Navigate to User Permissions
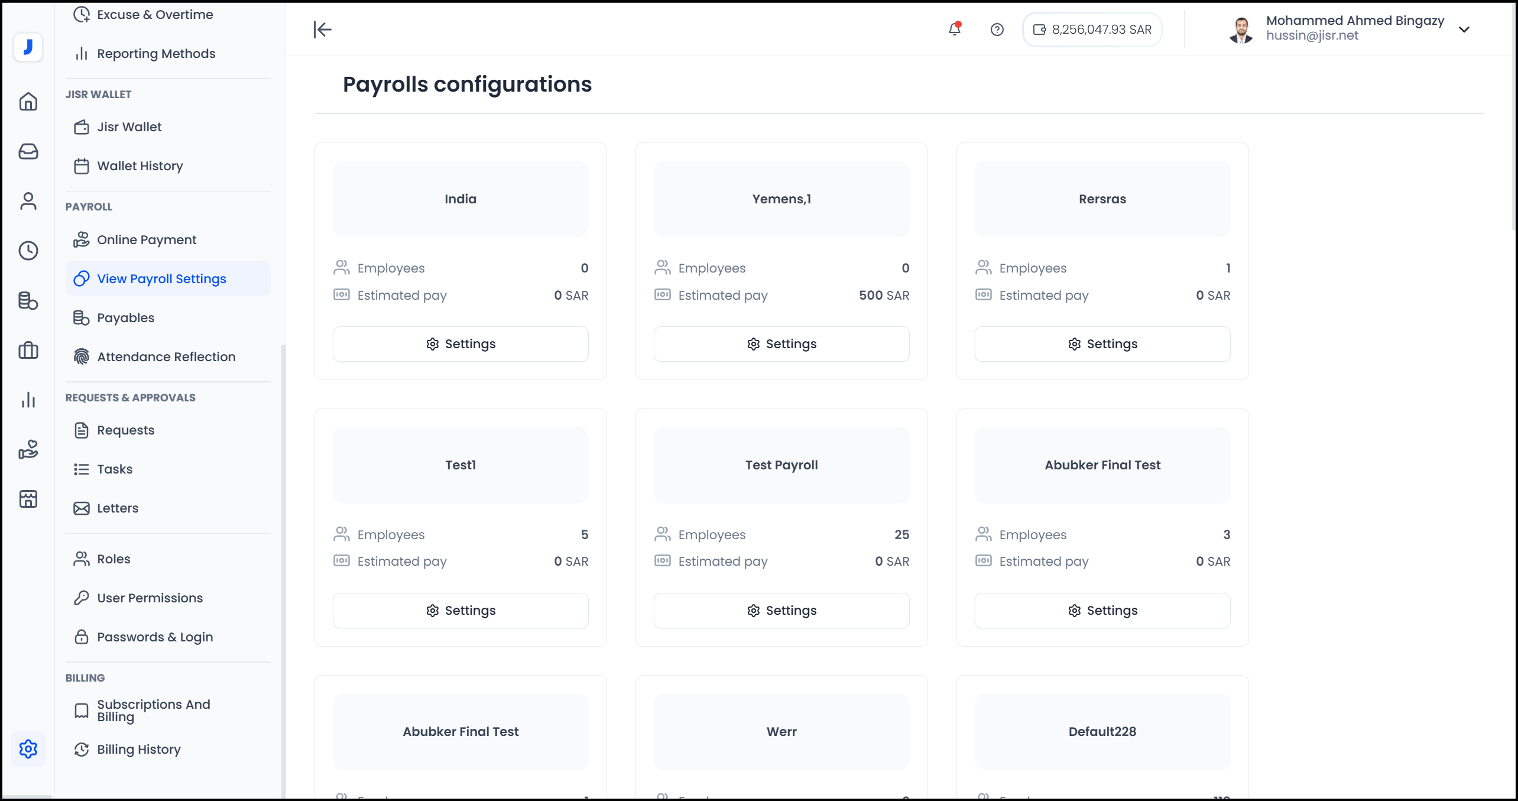The image size is (1518, 801). click(150, 598)
